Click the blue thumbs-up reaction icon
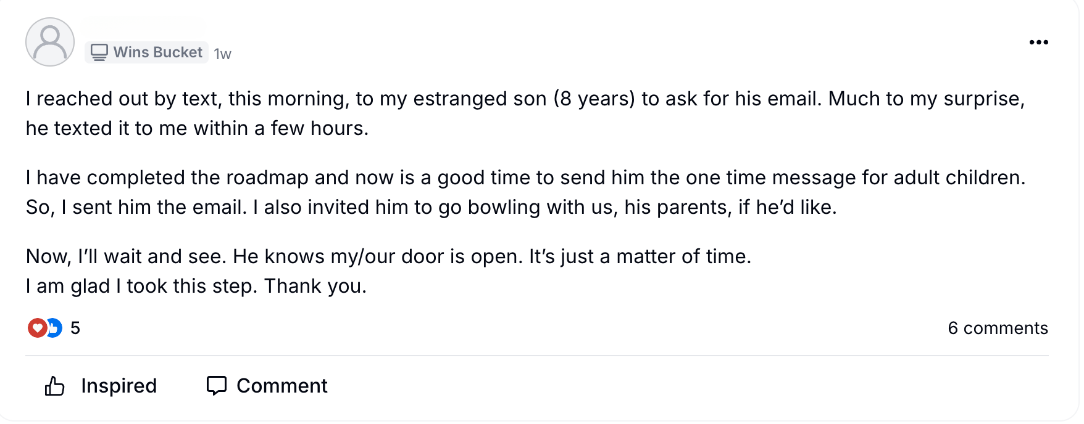Image resolution: width=1084 pixels, height=424 pixels. click(54, 328)
